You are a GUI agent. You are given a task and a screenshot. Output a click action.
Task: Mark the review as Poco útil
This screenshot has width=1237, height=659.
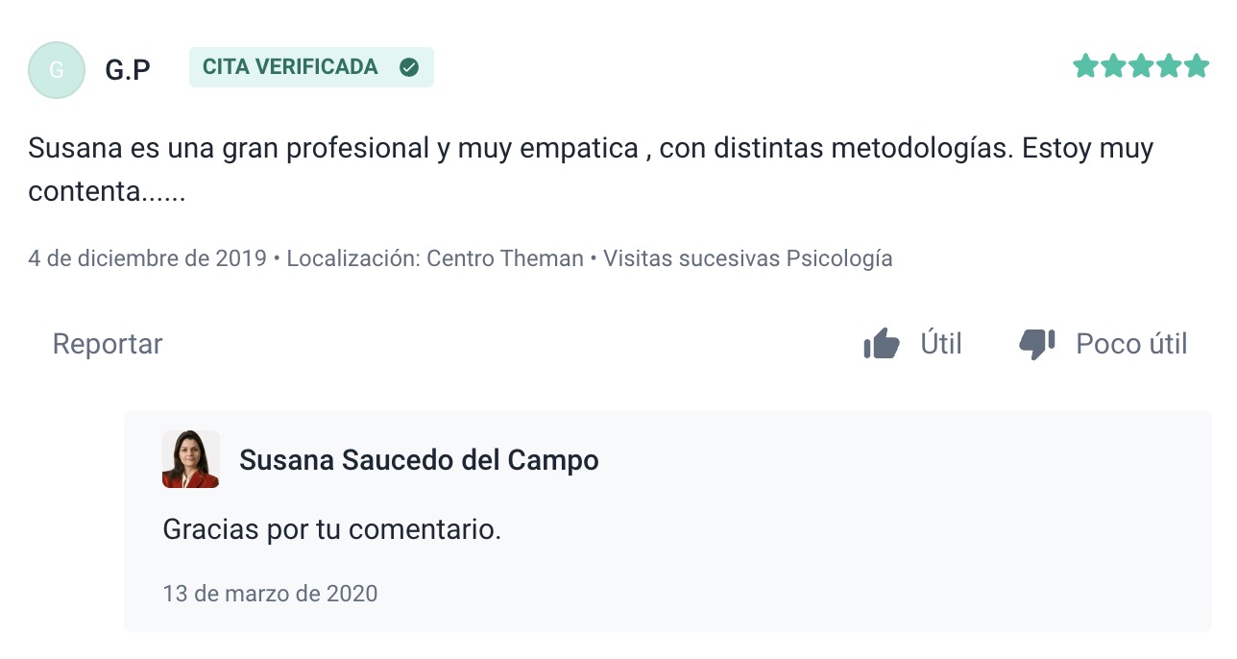click(x=1131, y=344)
